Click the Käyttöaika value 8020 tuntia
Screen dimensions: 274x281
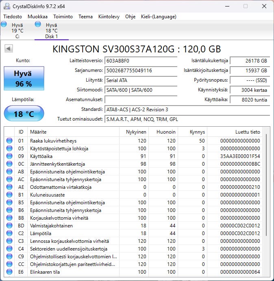[x=250, y=99]
